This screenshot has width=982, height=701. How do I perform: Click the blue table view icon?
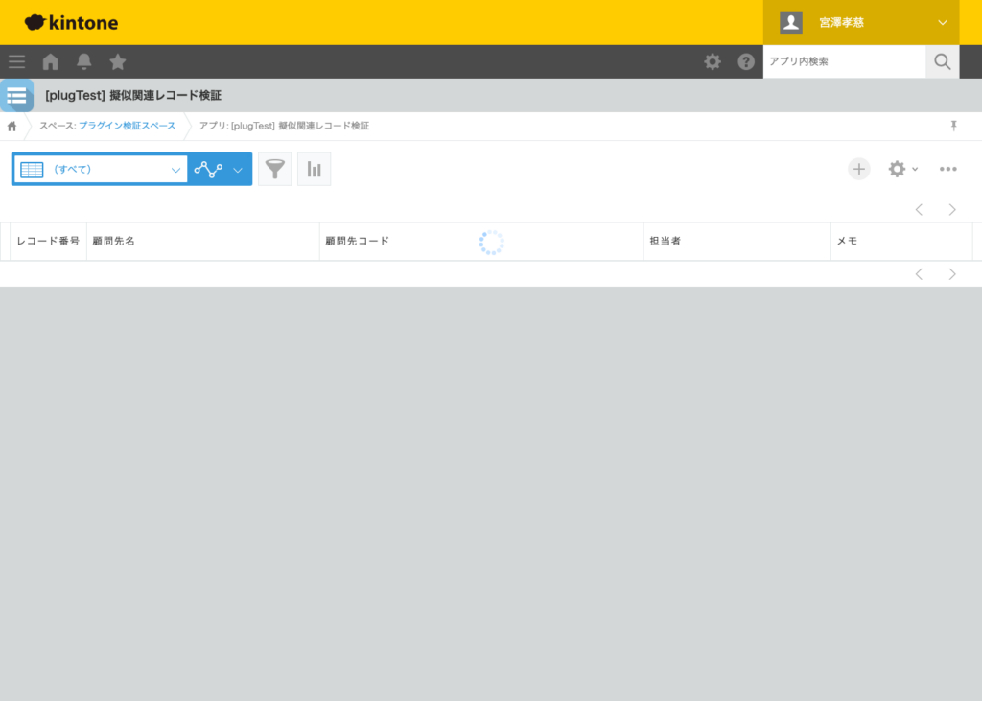coord(31,169)
